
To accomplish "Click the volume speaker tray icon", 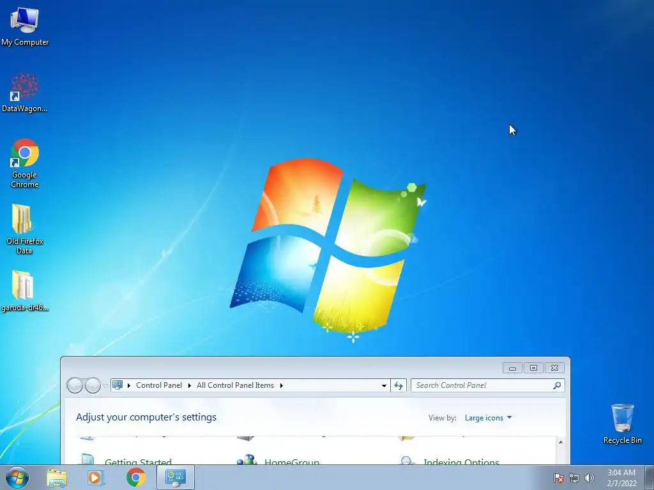I will [x=589, y=478].
